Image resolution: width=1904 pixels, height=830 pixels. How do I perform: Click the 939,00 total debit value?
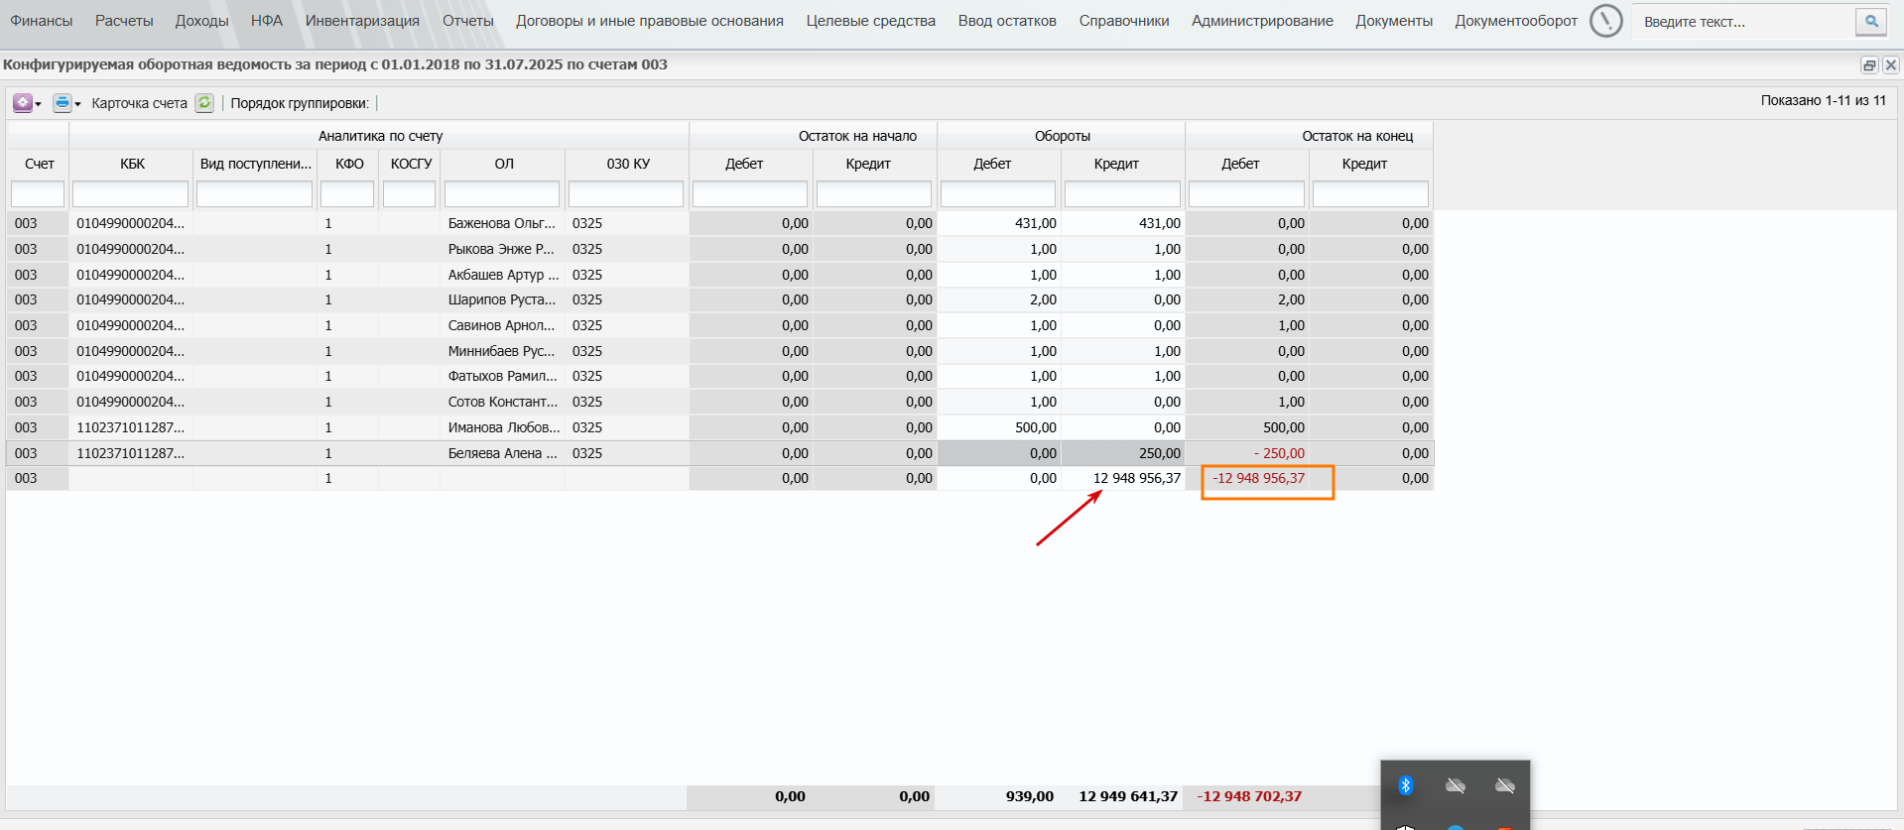[1030, 796]
